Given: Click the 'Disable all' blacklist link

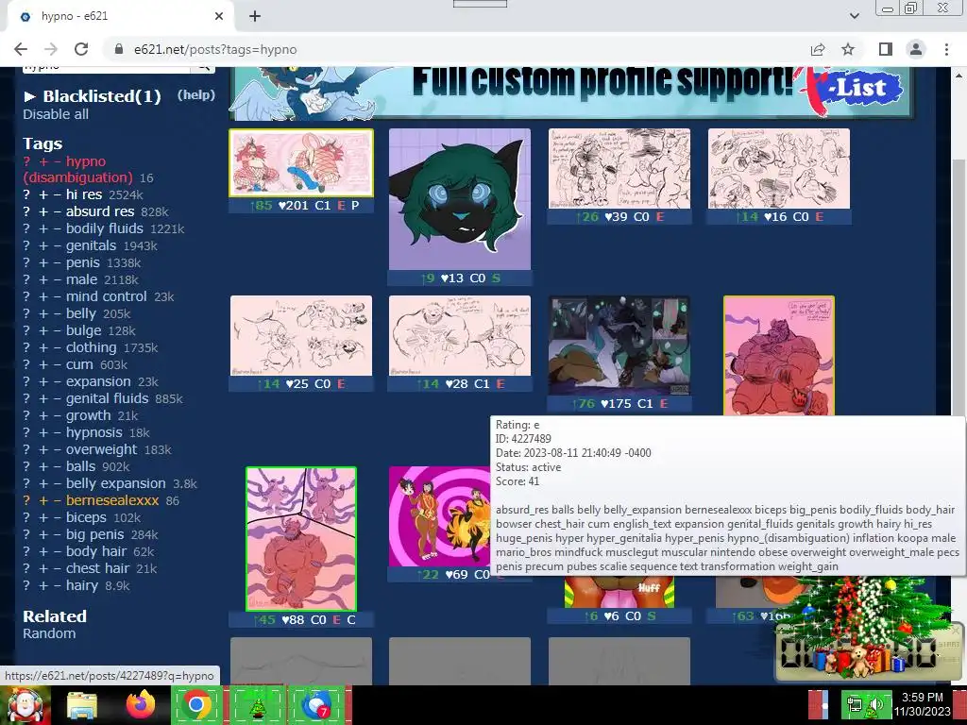Looking at the screenshot, I should coord(56,114).
